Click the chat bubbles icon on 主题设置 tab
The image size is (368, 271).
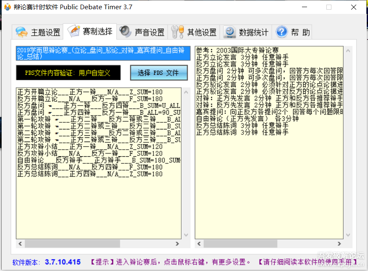(x=21, y=32)
